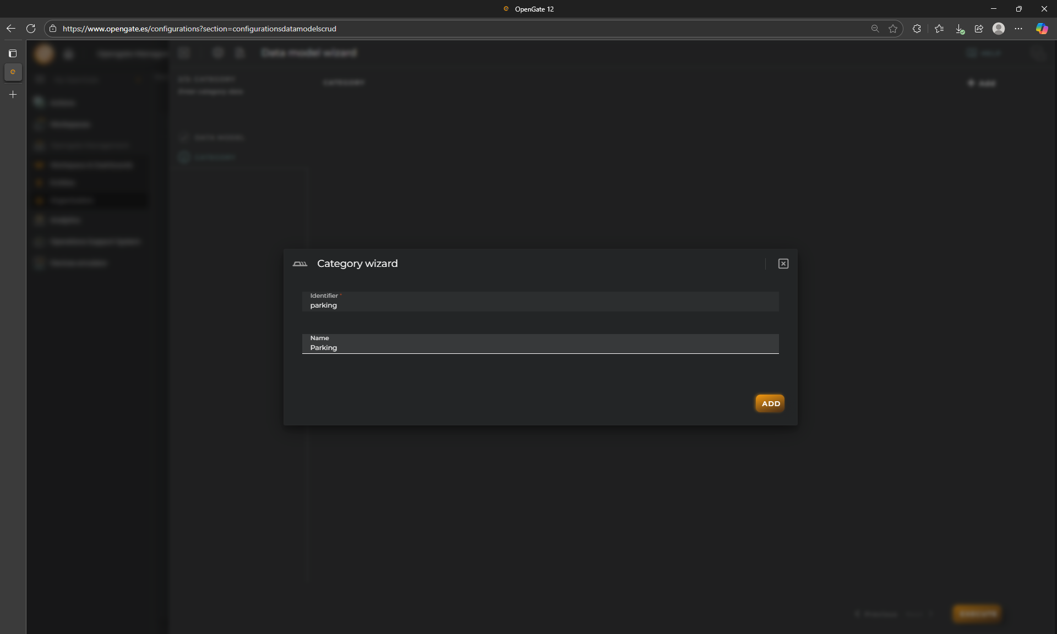The width and height of the screenshot is (1057, 634).
Task: Select the OpenGate vertical tab
Action: (x=13, y=72)
